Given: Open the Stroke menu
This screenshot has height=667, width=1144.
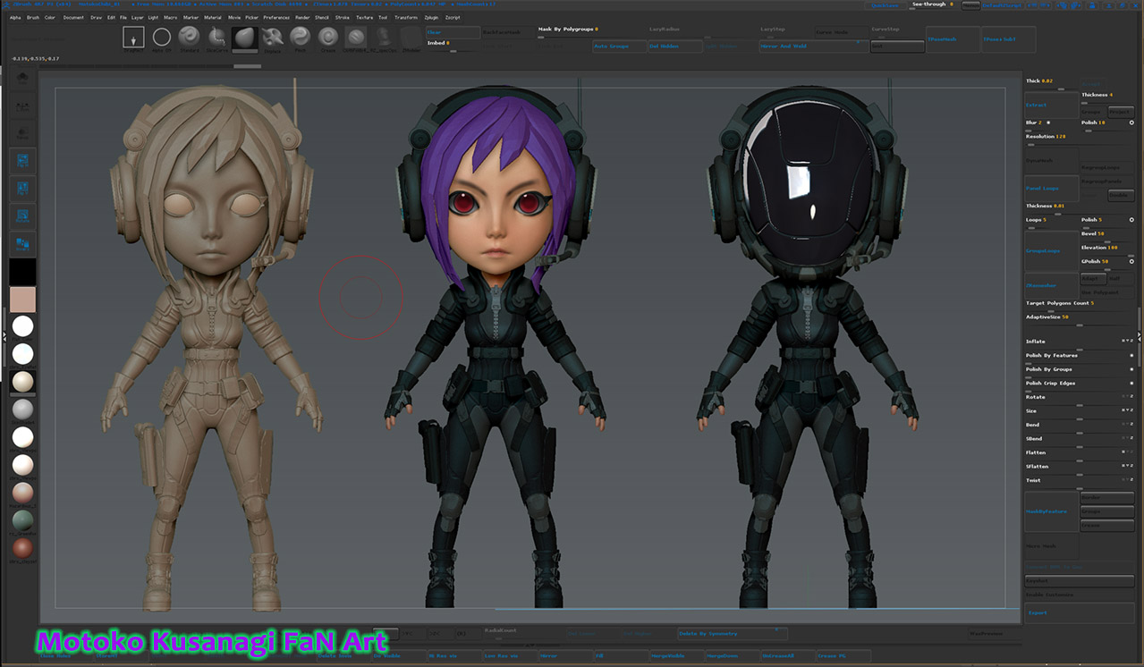Looking at the screenshot, I should pyautogui.click(x=343, y=17).
